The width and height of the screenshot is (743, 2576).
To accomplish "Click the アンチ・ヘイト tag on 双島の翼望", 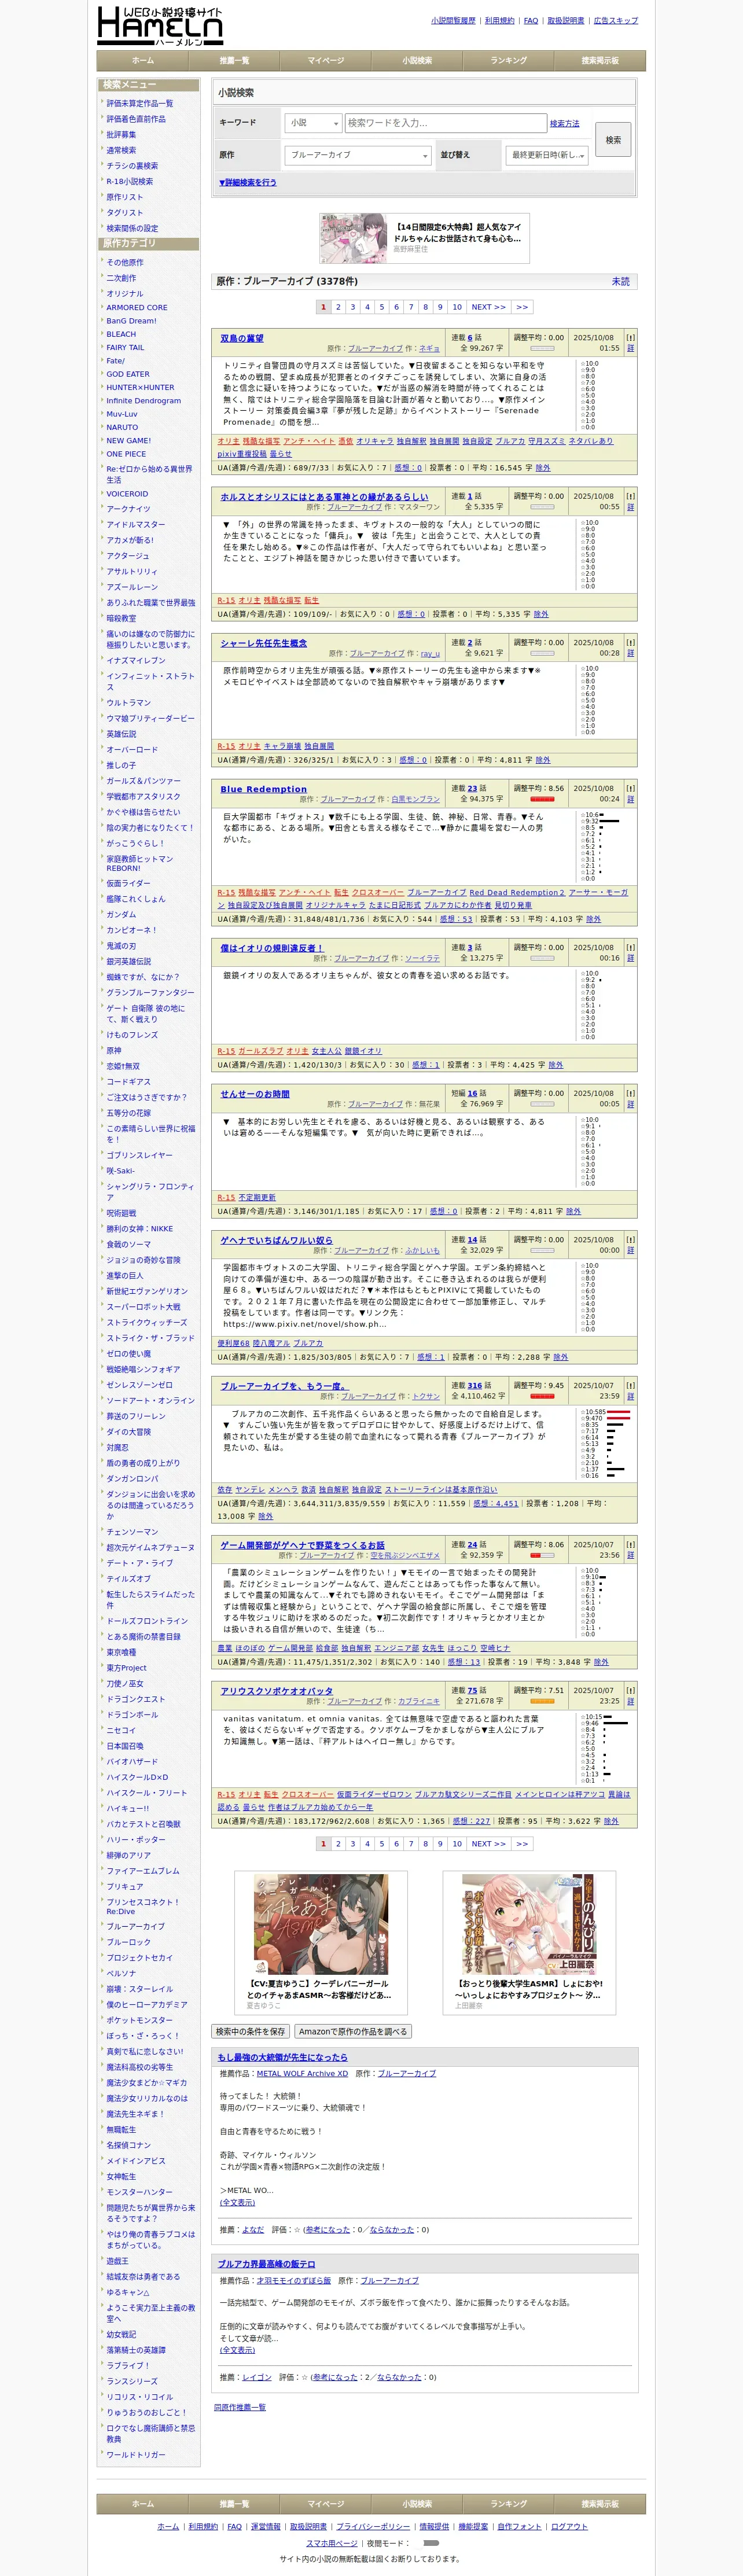I will coord(309,441).
